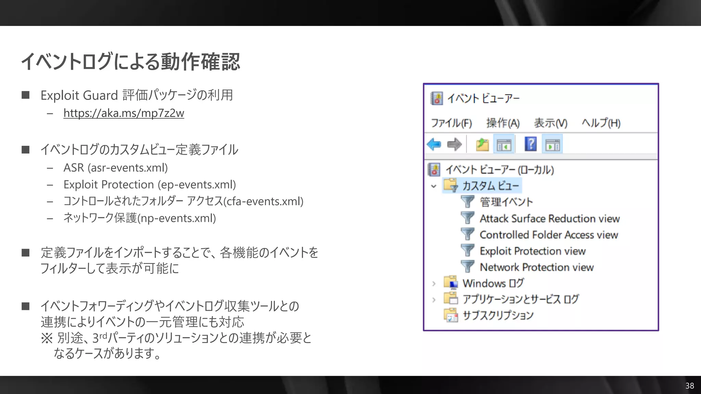Click the blue Help question mark icon
Image resolution: width=701 pixels, height=394 pixels.
[531, 144]
